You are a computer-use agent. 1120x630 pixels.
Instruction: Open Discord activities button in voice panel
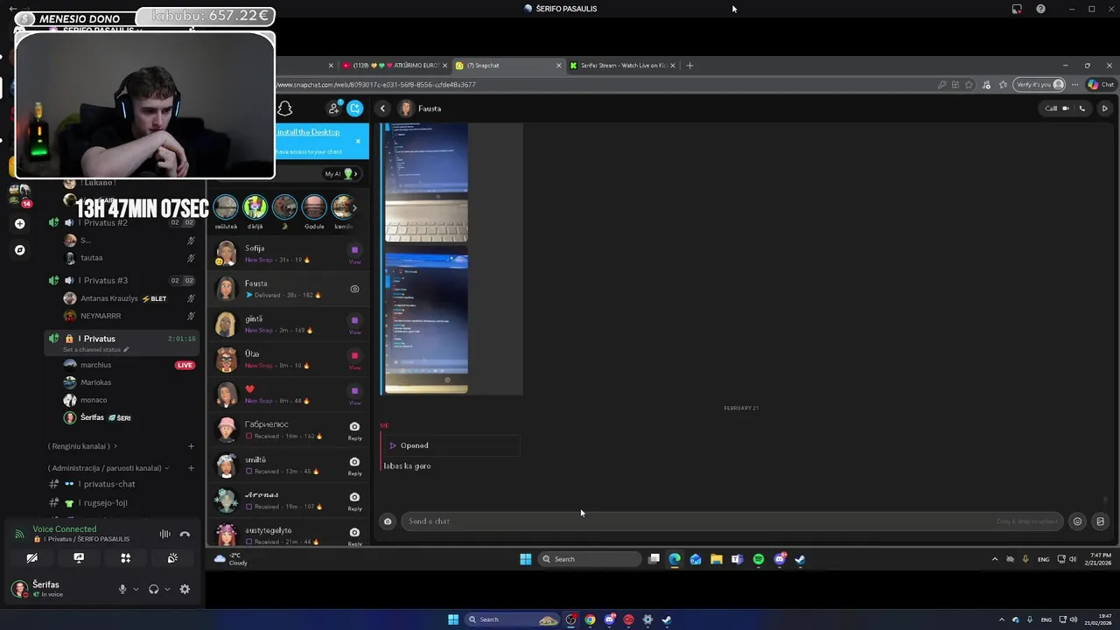(125, 557)
